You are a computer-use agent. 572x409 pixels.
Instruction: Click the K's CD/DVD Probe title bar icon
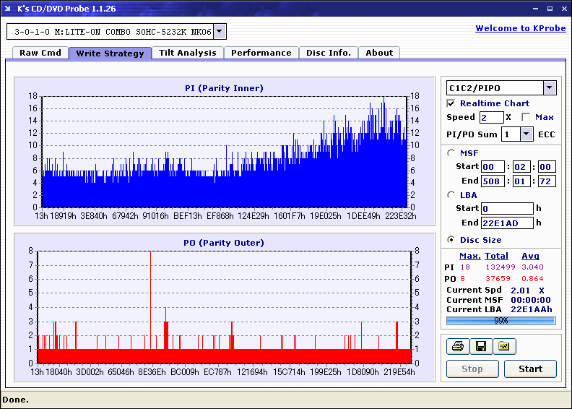coord(8,9)
